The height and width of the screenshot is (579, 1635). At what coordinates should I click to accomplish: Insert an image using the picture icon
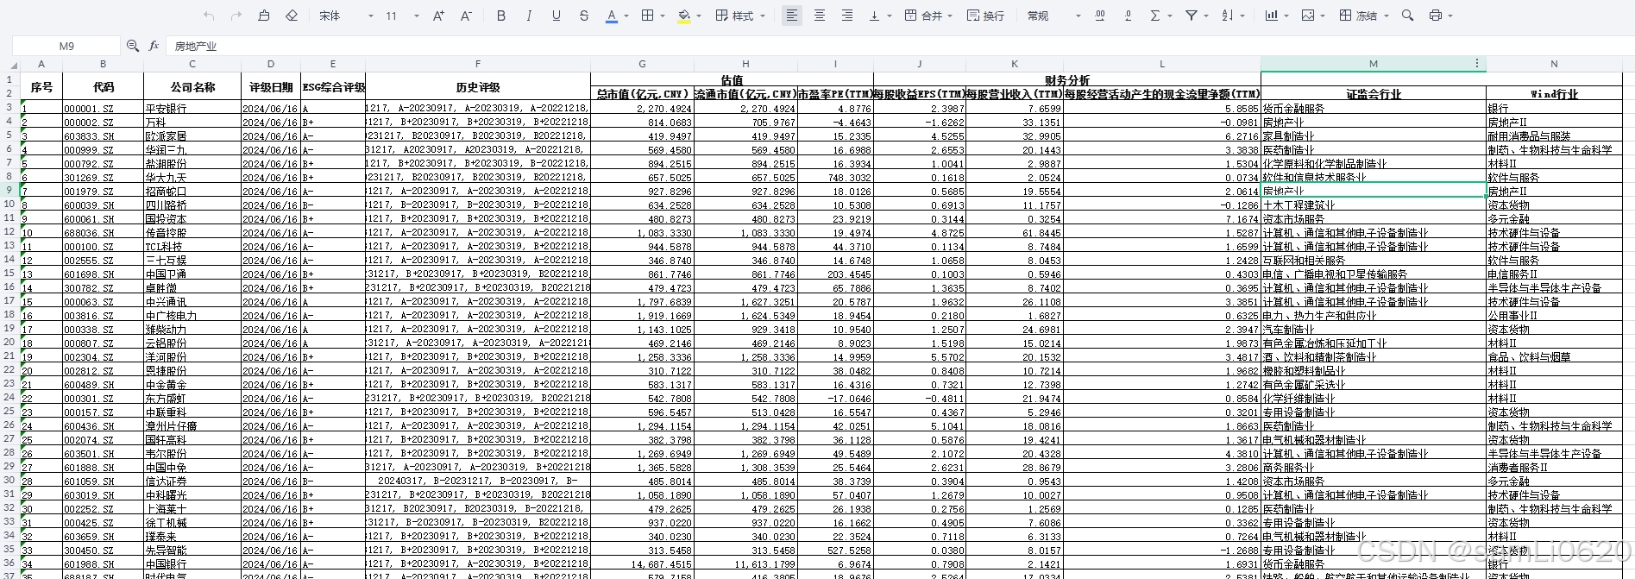tap(1308, 16)
